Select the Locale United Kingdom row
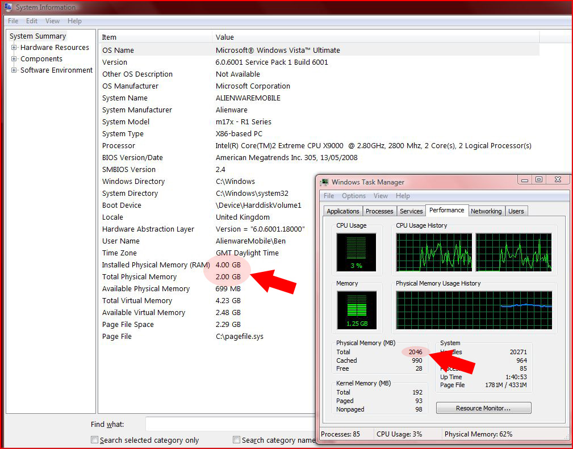 coord(207,217)
